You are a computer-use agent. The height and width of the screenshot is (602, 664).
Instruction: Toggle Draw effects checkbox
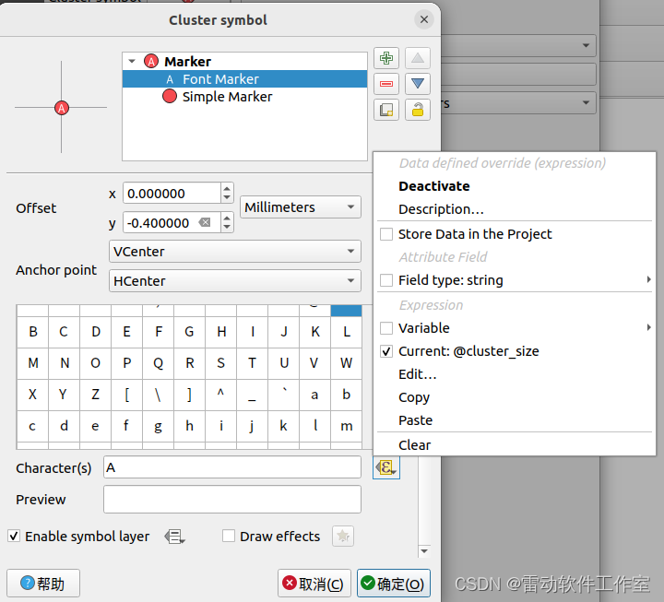tap(229, 536)
